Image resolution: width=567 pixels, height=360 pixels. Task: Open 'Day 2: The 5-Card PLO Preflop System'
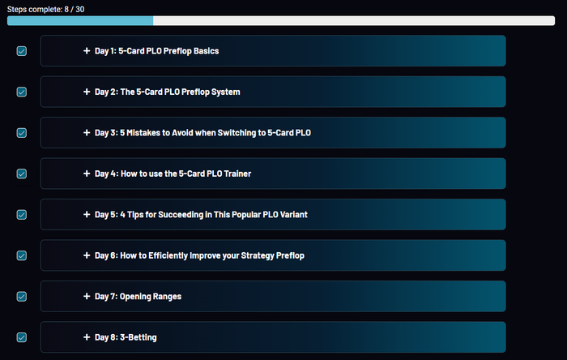(x=168, y=92)
